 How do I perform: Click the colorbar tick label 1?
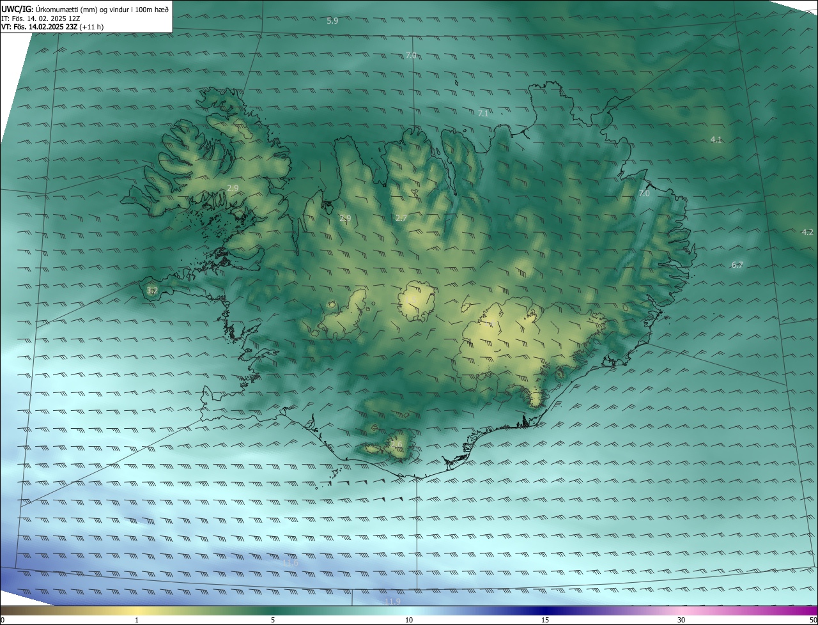pos(137,620)
